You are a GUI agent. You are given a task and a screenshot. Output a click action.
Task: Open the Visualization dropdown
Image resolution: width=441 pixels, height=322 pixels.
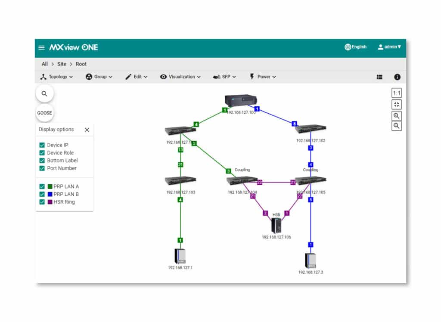click(180, 77)
